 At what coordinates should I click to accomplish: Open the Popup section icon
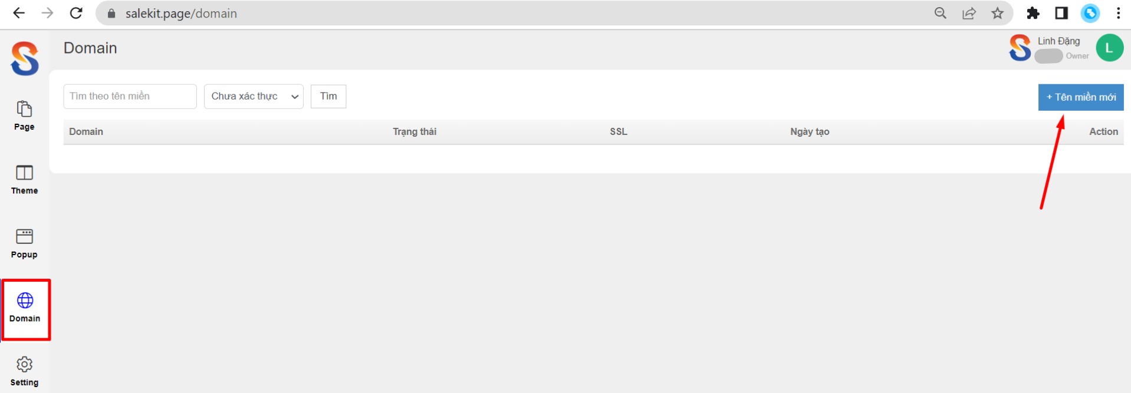[24, 236]
